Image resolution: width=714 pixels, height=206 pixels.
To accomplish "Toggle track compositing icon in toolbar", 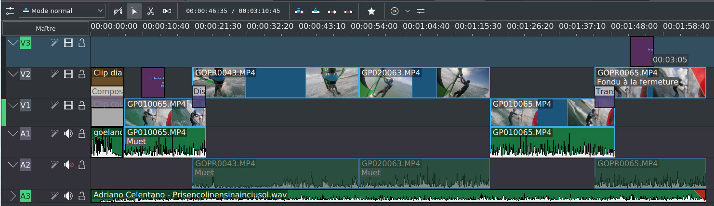I will pos(118,11).
